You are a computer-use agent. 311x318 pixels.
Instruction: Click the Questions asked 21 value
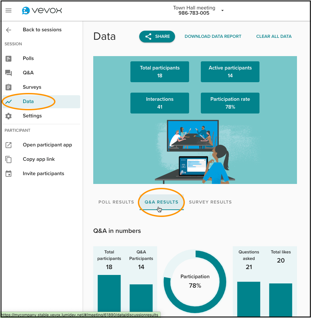click(x=249, y=267)
